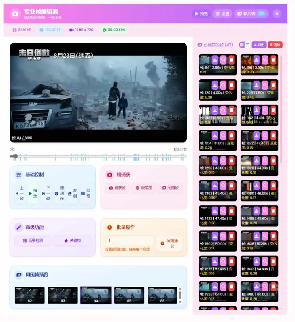Select surrounding frame thumbnail 86
This screenshot has width=295, height=322.
162,295
